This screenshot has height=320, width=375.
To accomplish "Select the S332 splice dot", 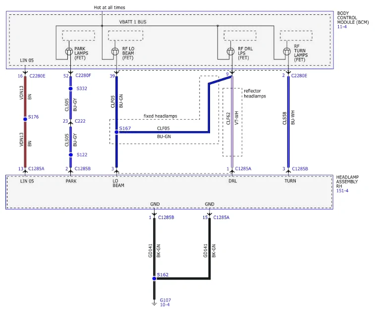I will tap(70, 89).
